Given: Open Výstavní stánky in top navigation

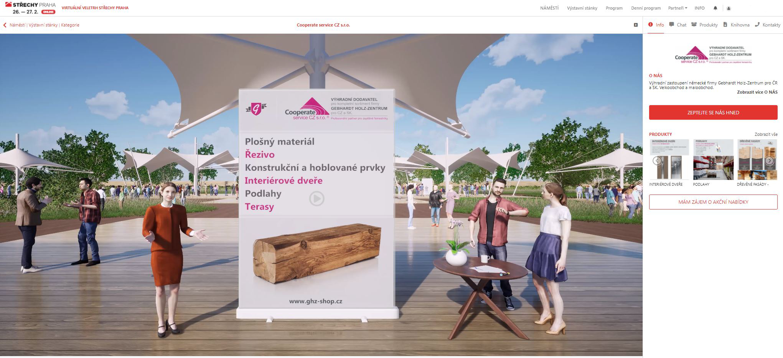Looking at the screenshot, I should coord(582,8).
